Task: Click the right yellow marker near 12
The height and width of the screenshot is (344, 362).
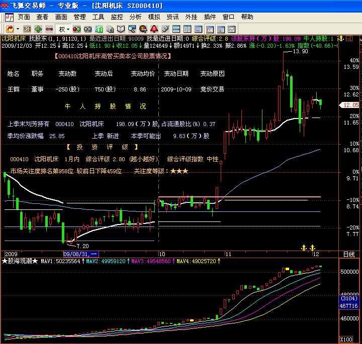Action: click(x=312, y=248)
